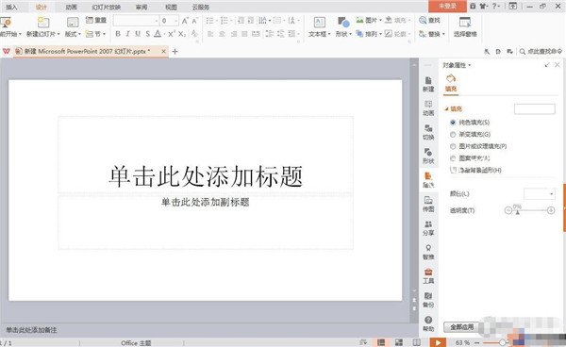
Task: Toggle Hide Background Graphics (H) checkbox
Action: (x=453, y=170)
